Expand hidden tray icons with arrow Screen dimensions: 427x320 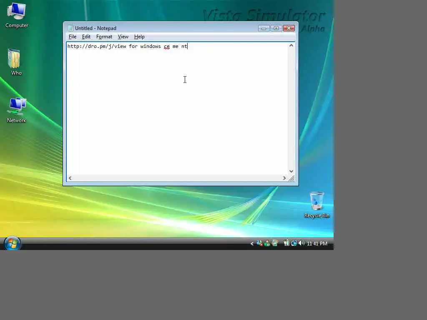pyautogui.click(x=252, y=244)
